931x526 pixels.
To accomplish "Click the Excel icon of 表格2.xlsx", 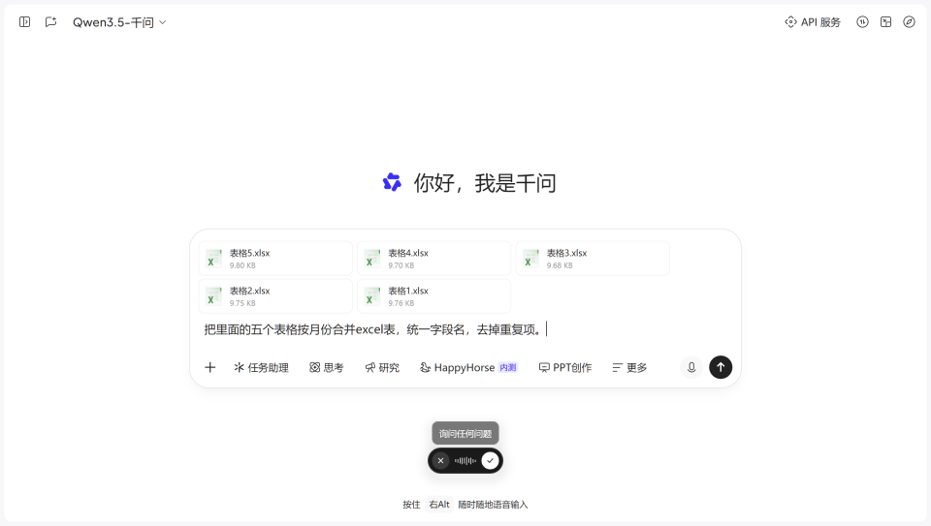I will tap(213, 295).
